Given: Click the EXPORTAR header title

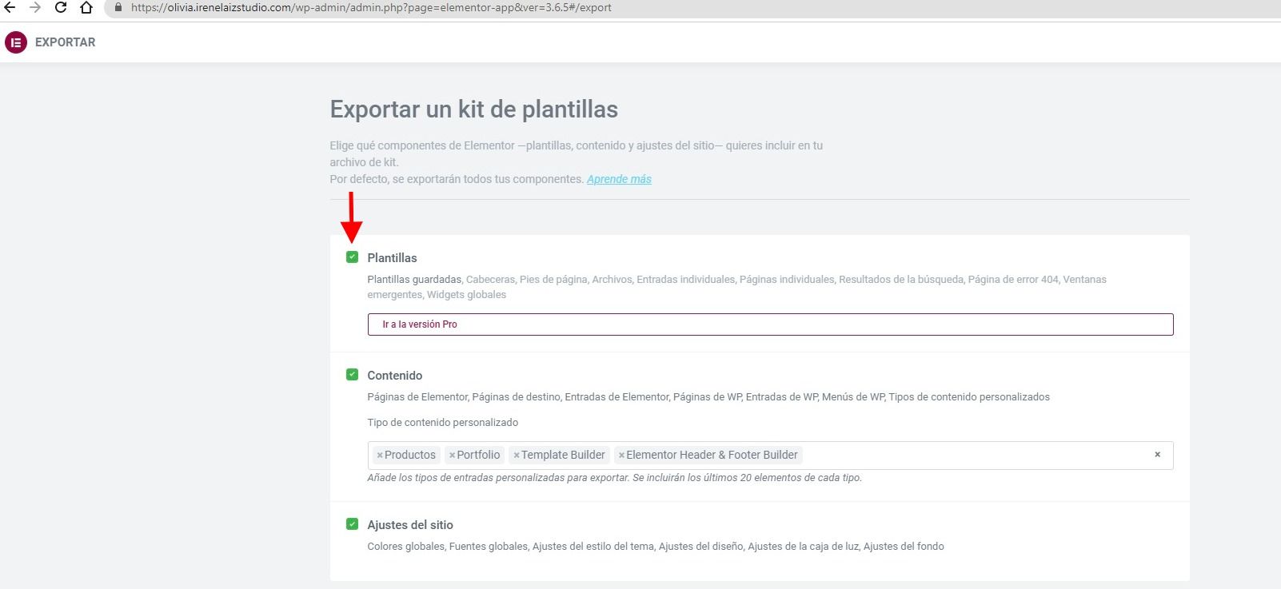Looking at the screenshot, I should [x=66, y=42].
